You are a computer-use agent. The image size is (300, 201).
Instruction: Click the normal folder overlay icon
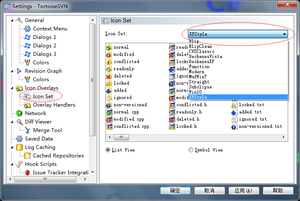click(x=109, y=47)
